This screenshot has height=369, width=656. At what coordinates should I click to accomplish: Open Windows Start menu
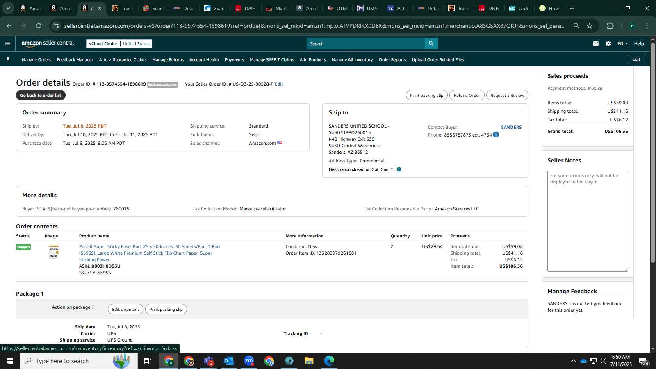pos(10,361)
